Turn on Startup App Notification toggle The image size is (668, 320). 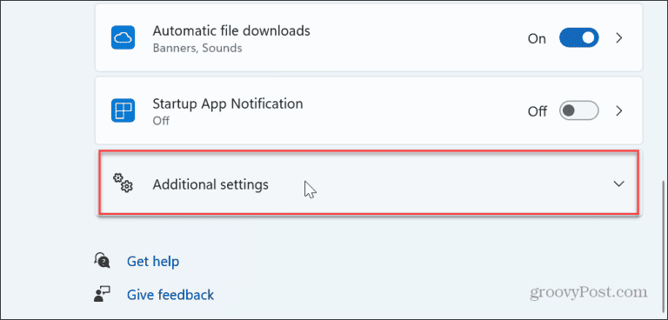click(579, 111)
